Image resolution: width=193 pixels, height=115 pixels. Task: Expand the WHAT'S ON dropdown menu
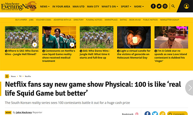[x=110, y=7]
